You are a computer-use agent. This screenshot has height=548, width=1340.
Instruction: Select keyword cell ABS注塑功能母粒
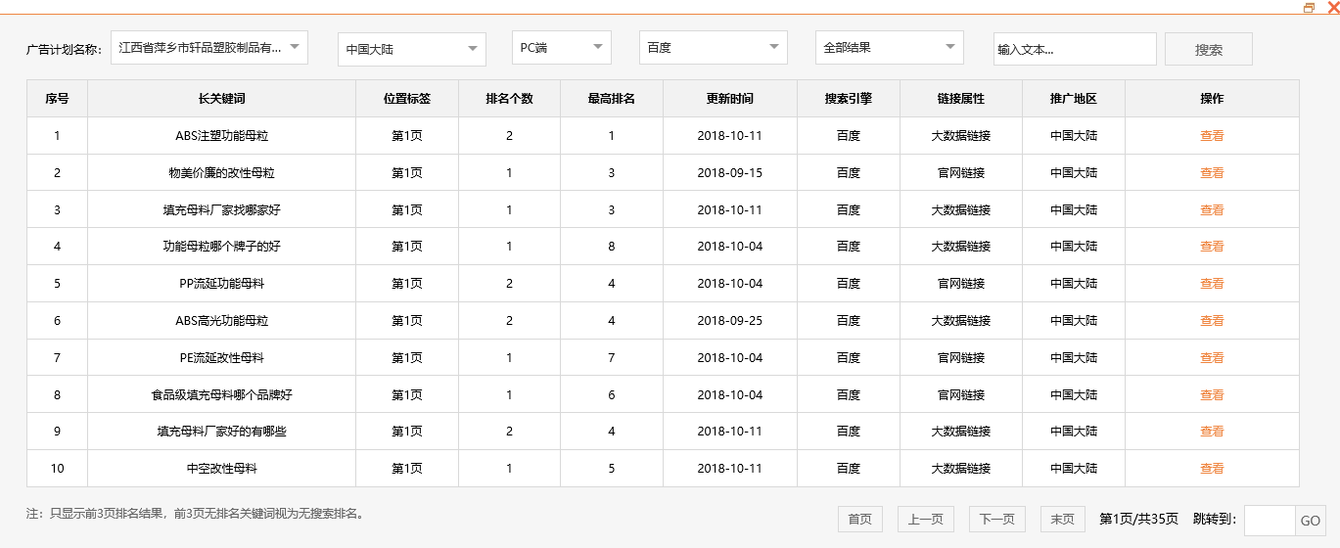(x=221, y=136)
